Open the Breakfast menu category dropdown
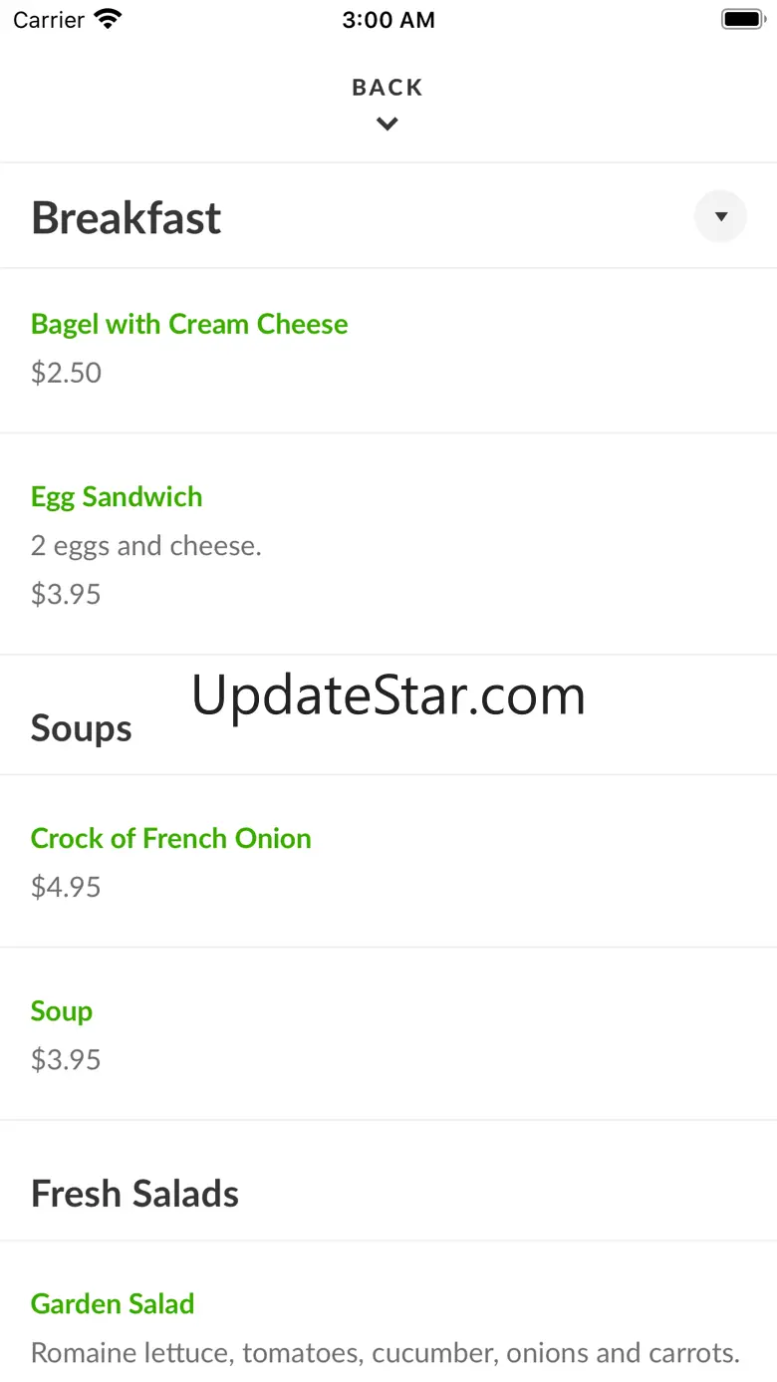The height and width of the screenshot is (1382, 777). click(x=720, y=216)
